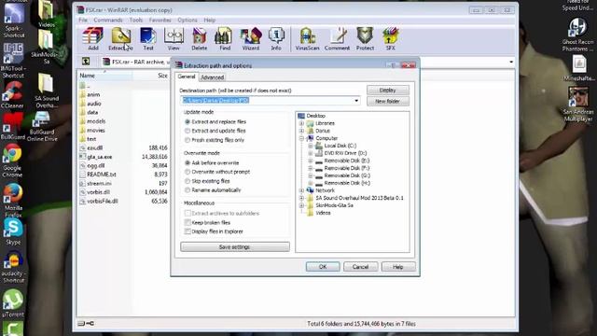Click the Cancel button
597x336 pixels.
point(360,267)
